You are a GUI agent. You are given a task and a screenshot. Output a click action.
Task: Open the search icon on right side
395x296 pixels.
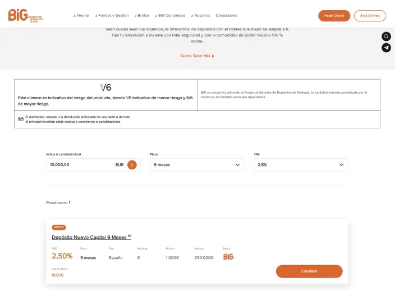point(386,36)
